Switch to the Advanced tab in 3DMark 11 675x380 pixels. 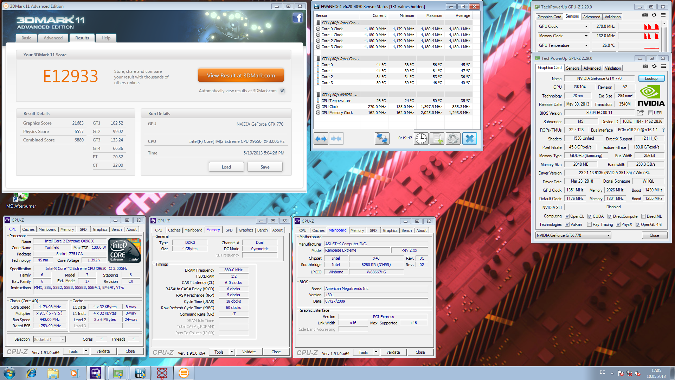pyautogui.click(x=53, y=38)
